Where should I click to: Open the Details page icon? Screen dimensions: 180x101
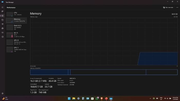click(x=3, y=33)
